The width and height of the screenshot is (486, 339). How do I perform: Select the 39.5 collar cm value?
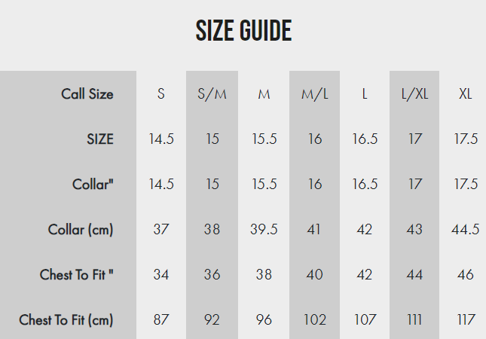264,229
